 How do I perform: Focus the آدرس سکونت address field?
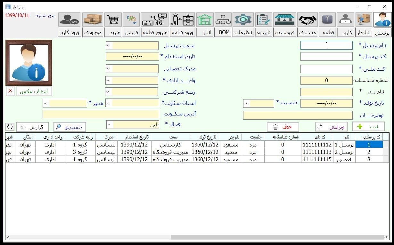tap(101, 114)
